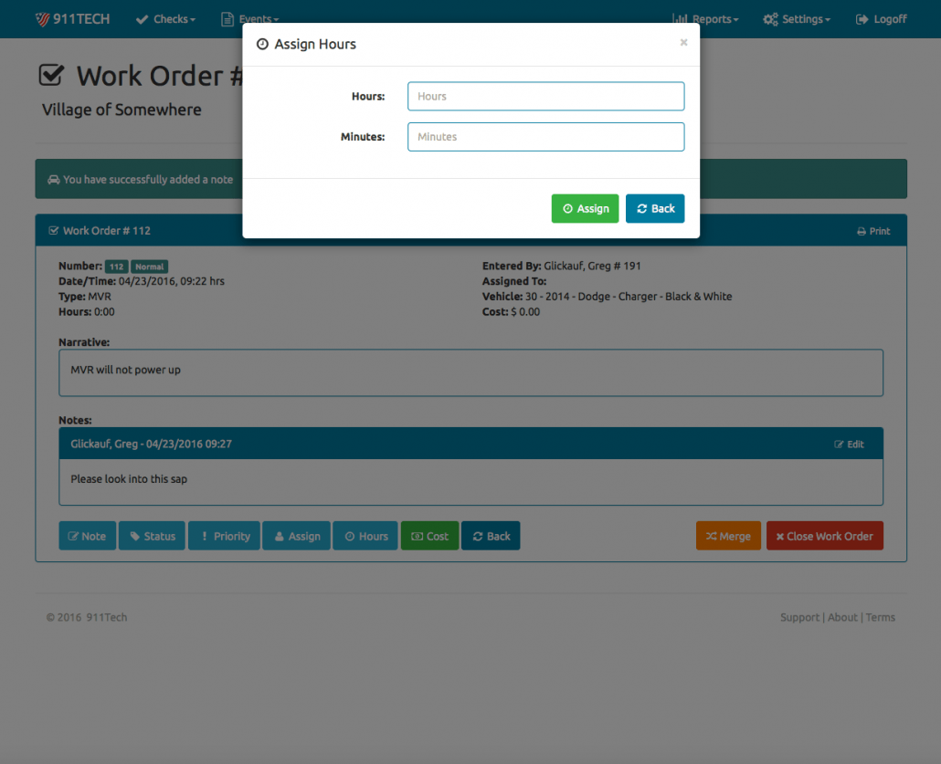Click the 911TECH logo
This screenshot has width=941, height=764.
tap(72, 19)
